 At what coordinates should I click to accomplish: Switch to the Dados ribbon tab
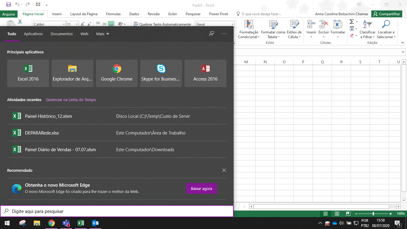134,14
